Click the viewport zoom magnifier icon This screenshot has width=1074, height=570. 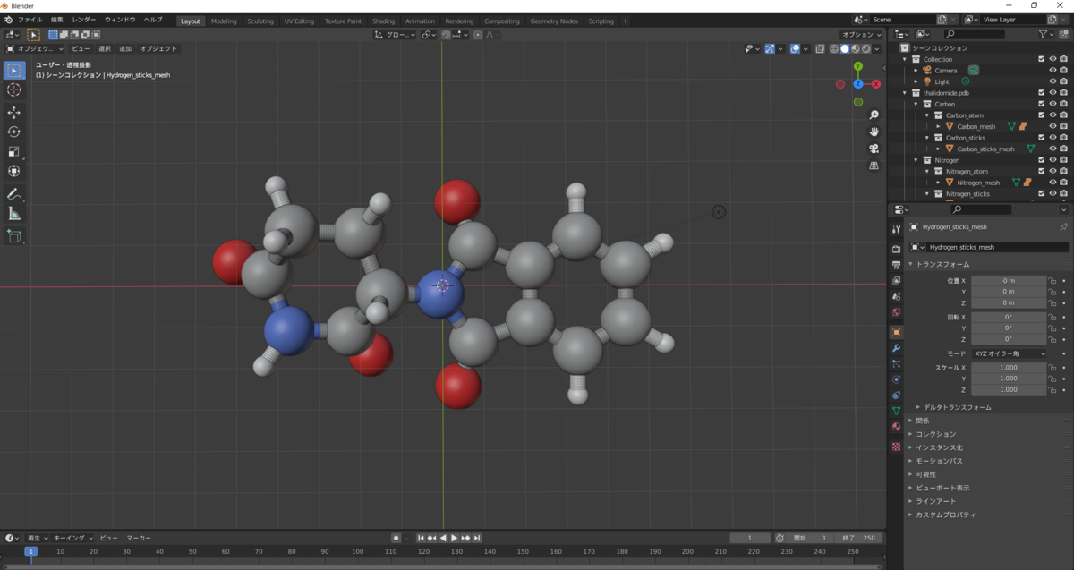pos(874,115)
